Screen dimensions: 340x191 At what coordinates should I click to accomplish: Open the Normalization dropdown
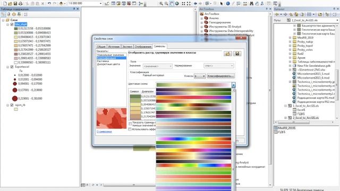click(x=218, y=66)
